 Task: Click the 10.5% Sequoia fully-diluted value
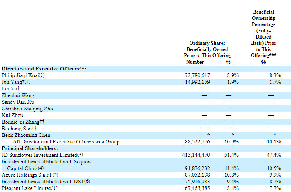point(274,168)
